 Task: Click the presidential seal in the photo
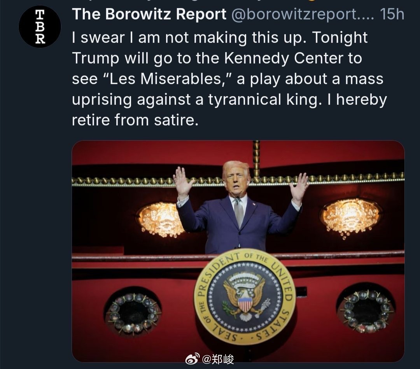click(x=245, y=297)
